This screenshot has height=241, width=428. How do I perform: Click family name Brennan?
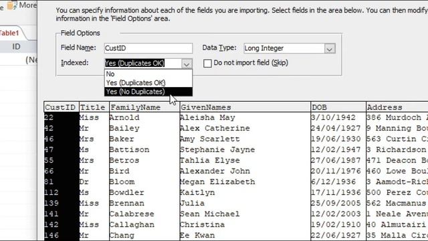(x=126, y=203)
